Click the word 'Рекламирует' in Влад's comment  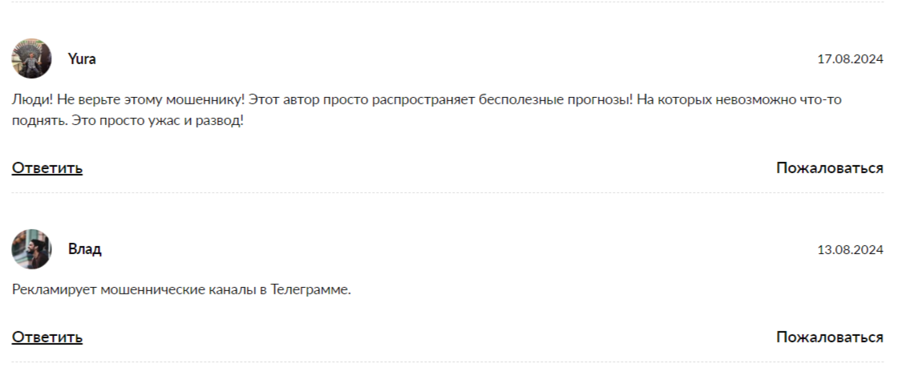click(x=55, y=289)
